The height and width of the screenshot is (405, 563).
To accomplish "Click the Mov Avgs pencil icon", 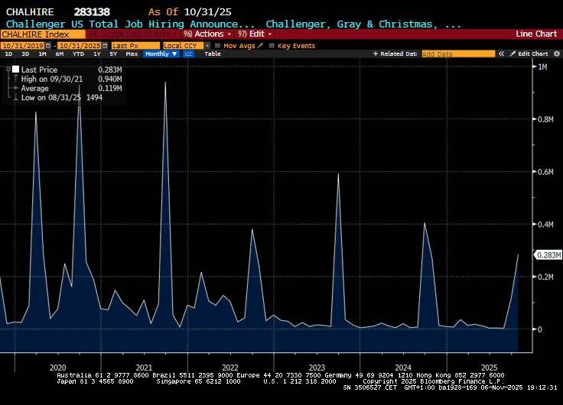I will [260, 46].
